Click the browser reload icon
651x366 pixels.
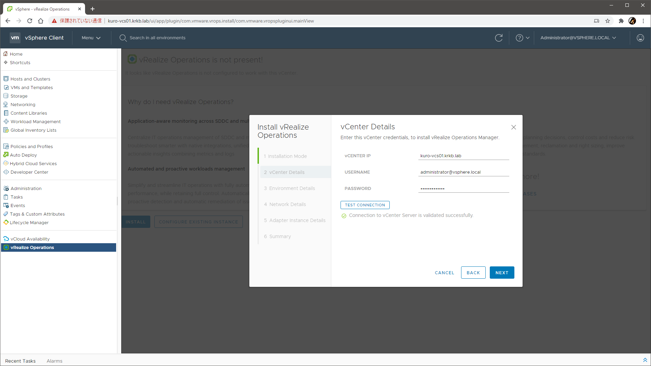(x=30, y=21)
